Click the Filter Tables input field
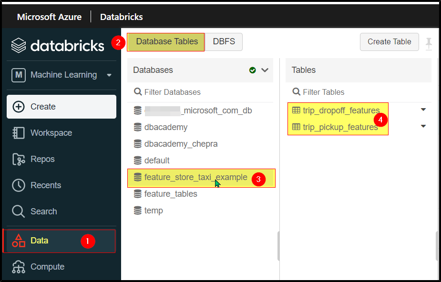Image resolution: width=441 pixels, height=282 pixels. 359,92
